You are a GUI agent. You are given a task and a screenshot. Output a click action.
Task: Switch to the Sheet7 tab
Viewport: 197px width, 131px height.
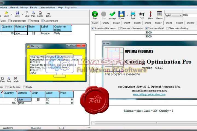[158, 23]
